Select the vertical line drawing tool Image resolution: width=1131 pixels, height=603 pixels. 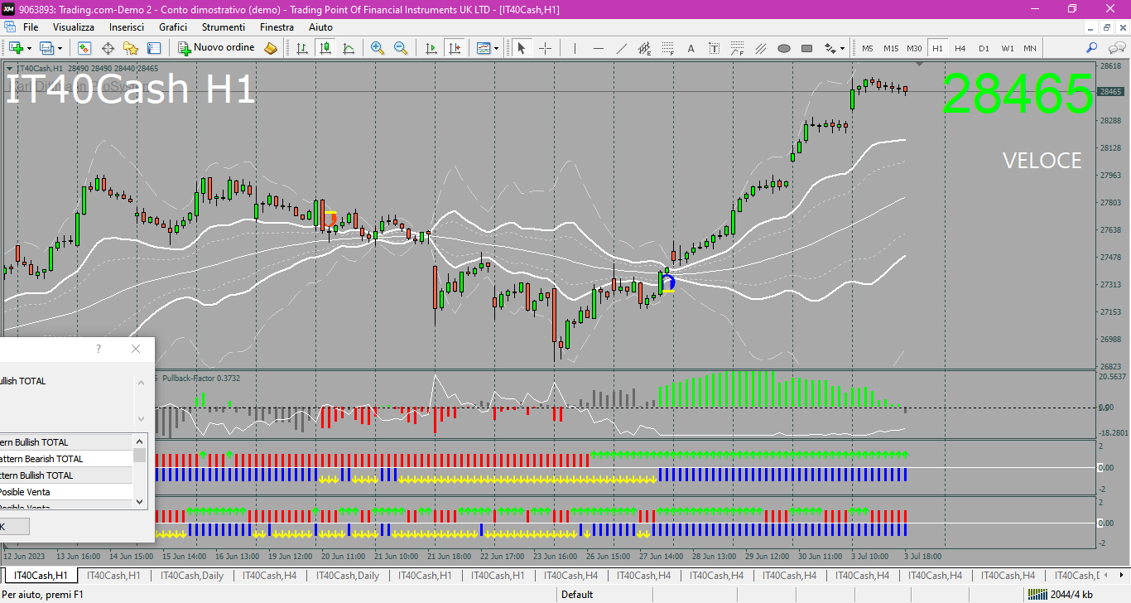(575, 48)
